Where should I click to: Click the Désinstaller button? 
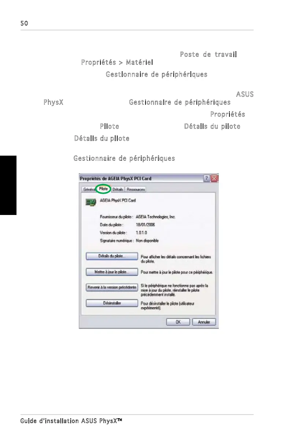pos(112,303)
